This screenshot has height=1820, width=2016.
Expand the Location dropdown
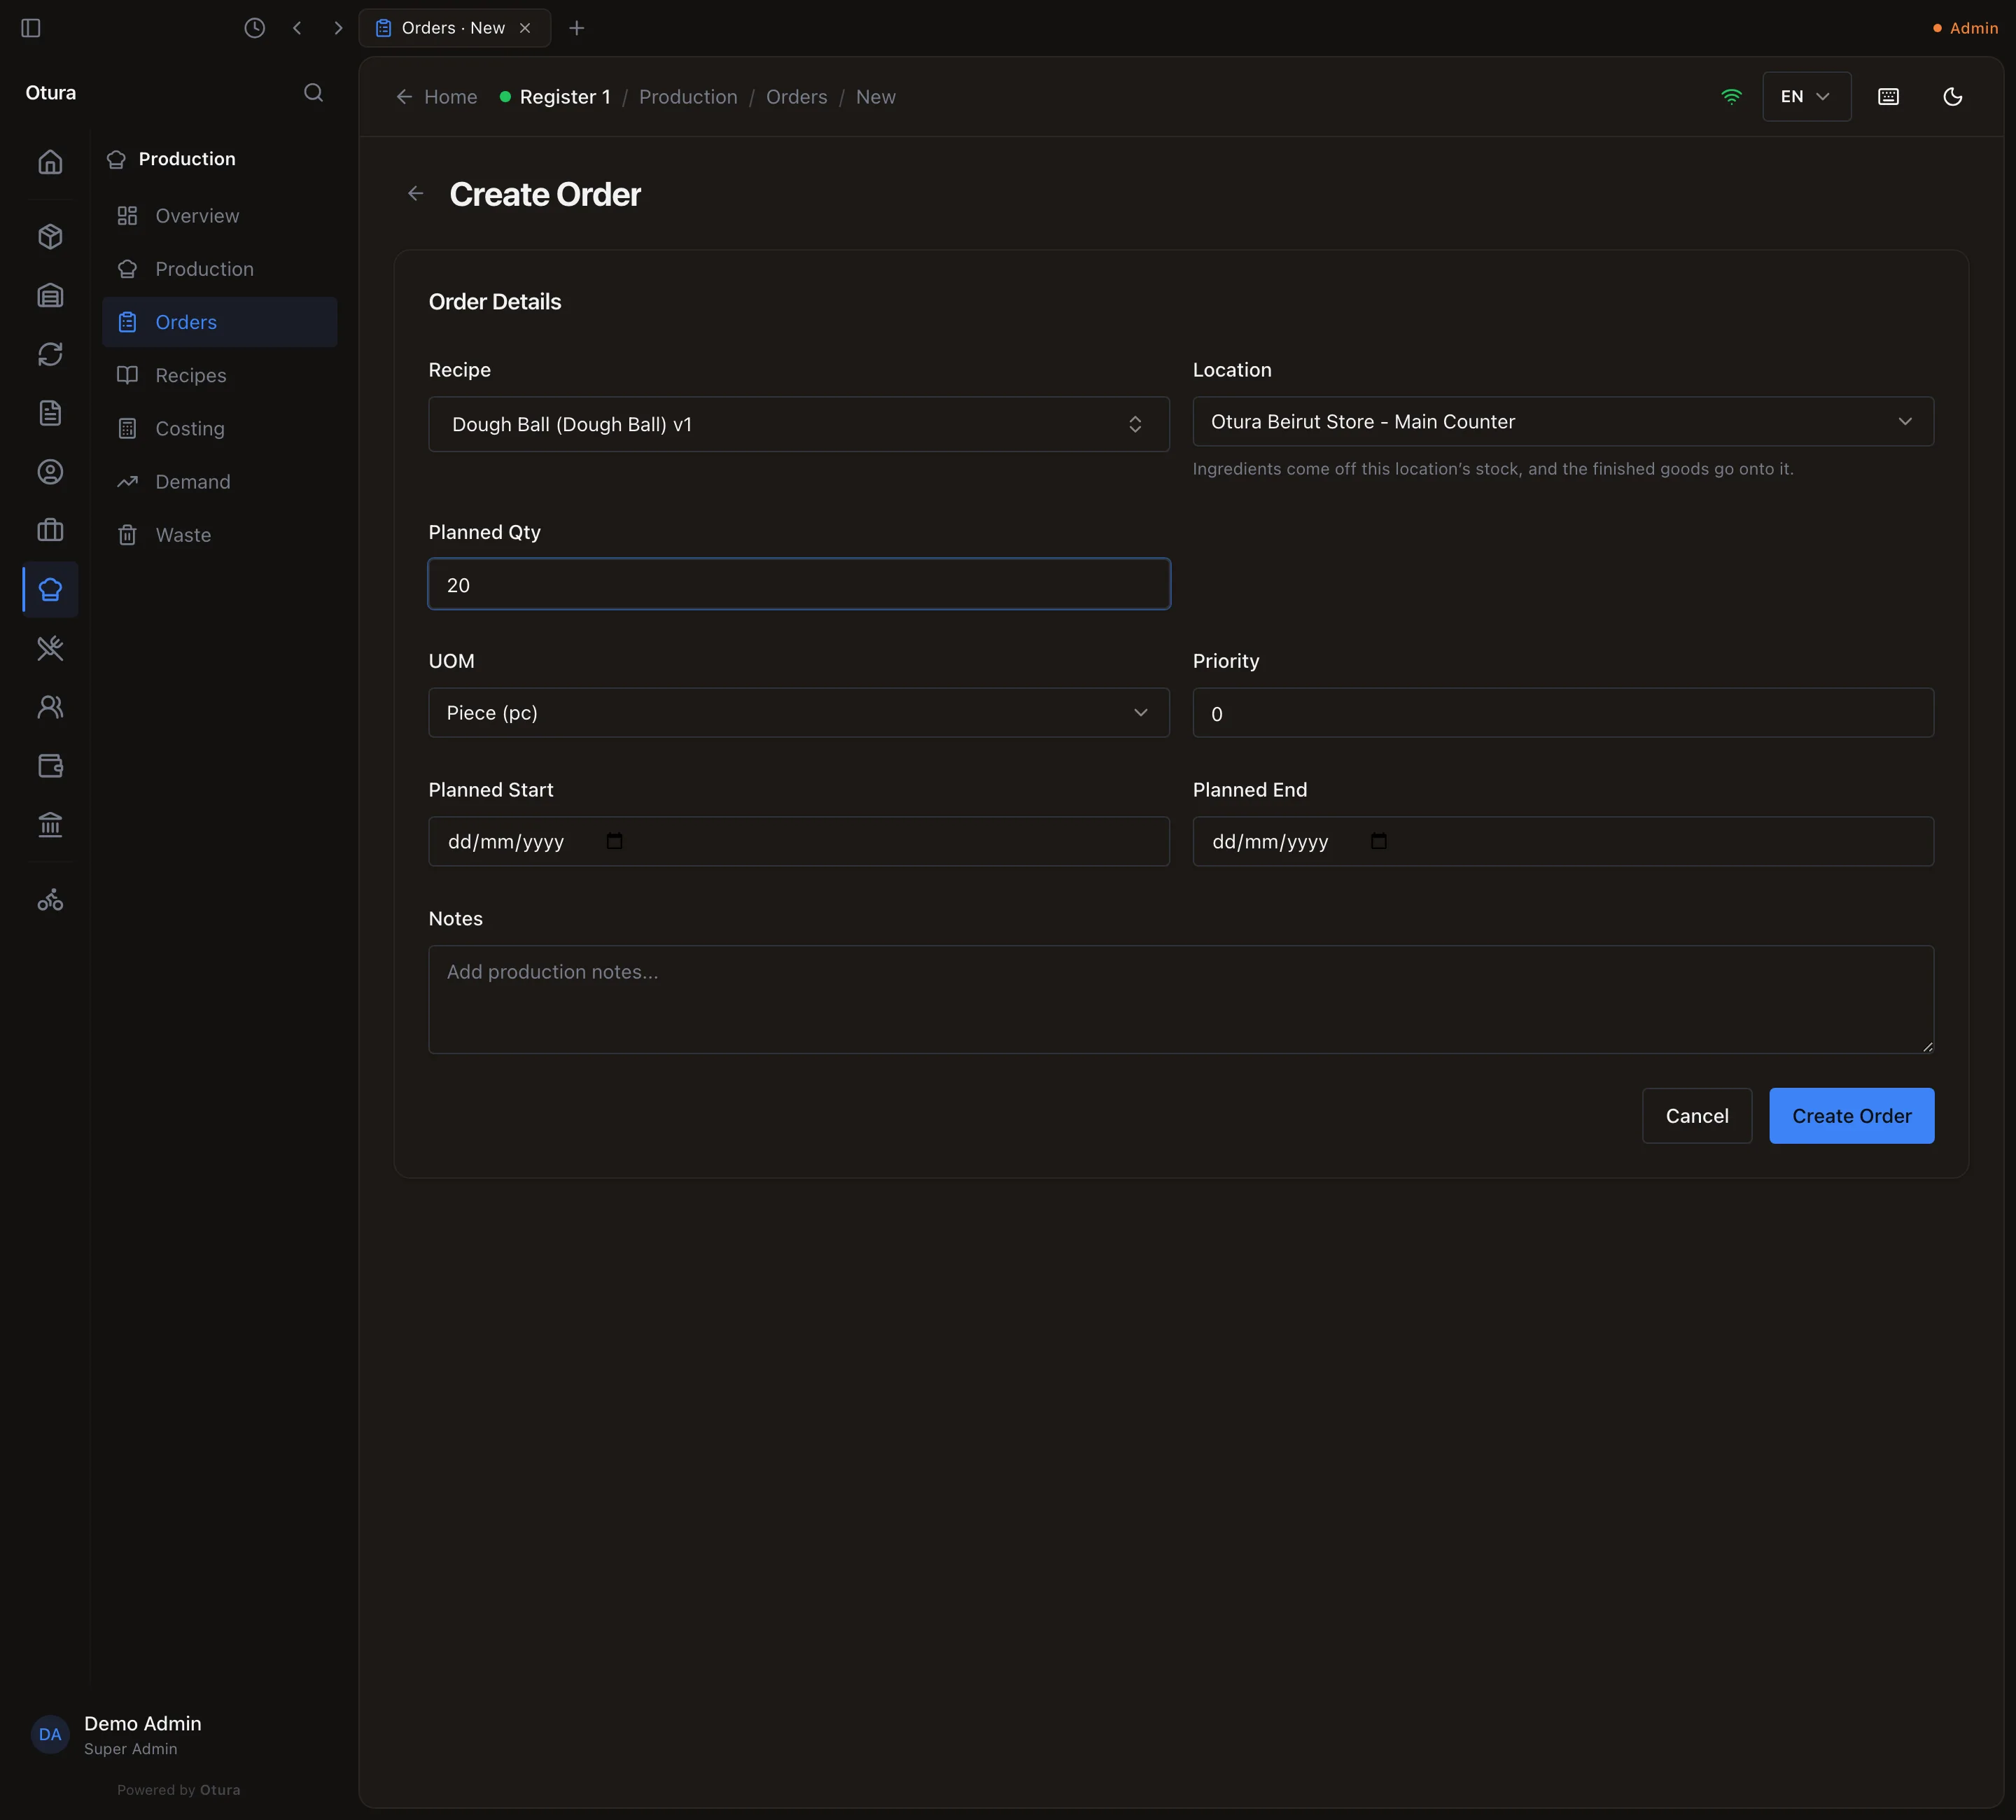click(x=1563, y=422)
